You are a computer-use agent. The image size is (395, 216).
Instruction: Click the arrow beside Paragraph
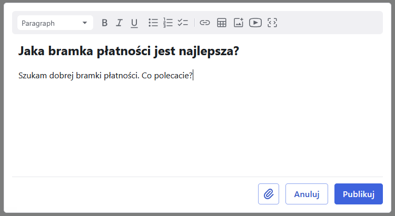[85, 23]
